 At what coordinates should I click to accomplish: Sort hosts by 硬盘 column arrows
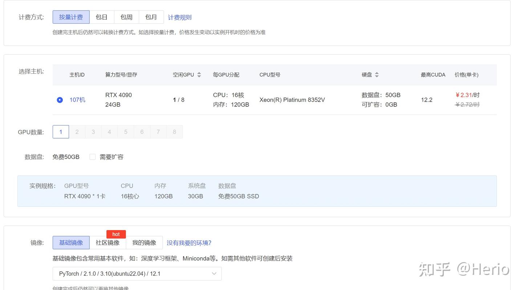coord(377,75)
